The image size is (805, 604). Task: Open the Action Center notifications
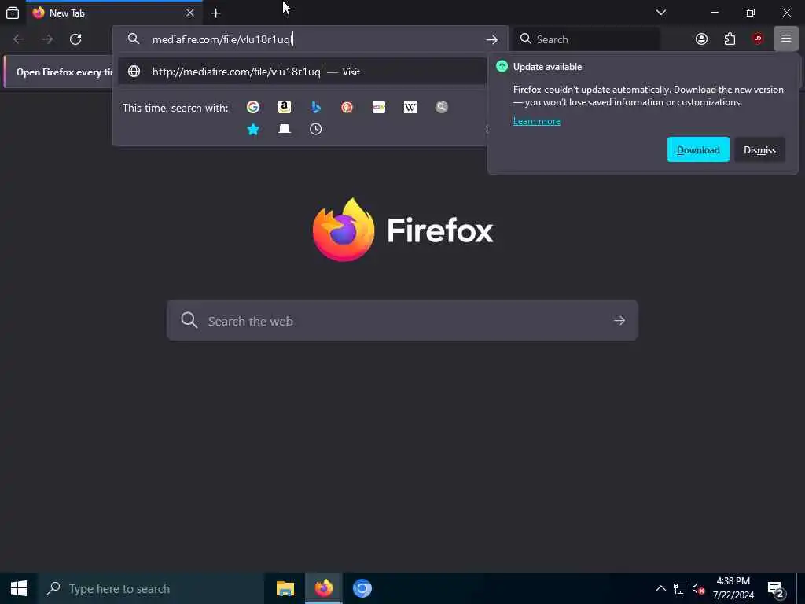tap(777, 588)
